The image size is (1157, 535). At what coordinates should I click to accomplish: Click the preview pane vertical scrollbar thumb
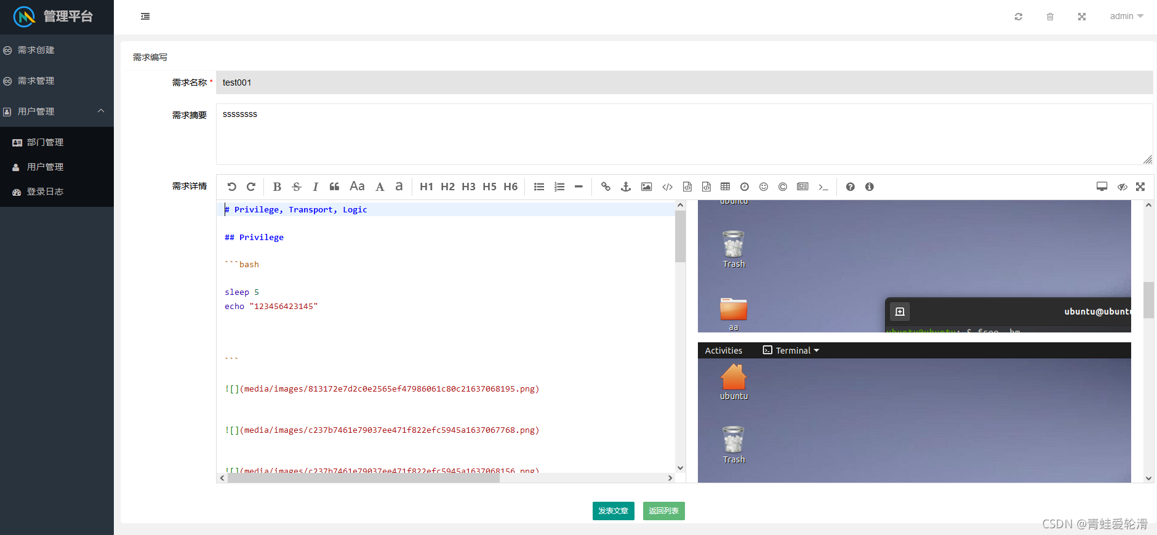point(1148,300)
